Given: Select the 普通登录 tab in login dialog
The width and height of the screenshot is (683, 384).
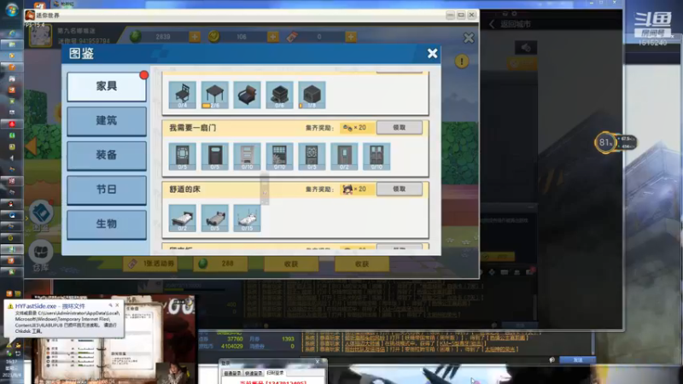Looking at the screenshot, I should pyautogui.click(x=231, y=373).
